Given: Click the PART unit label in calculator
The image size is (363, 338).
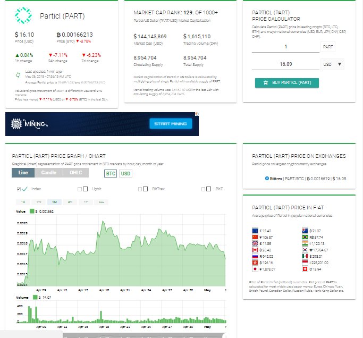Looking at the screenshot, I should pos(328,47).
